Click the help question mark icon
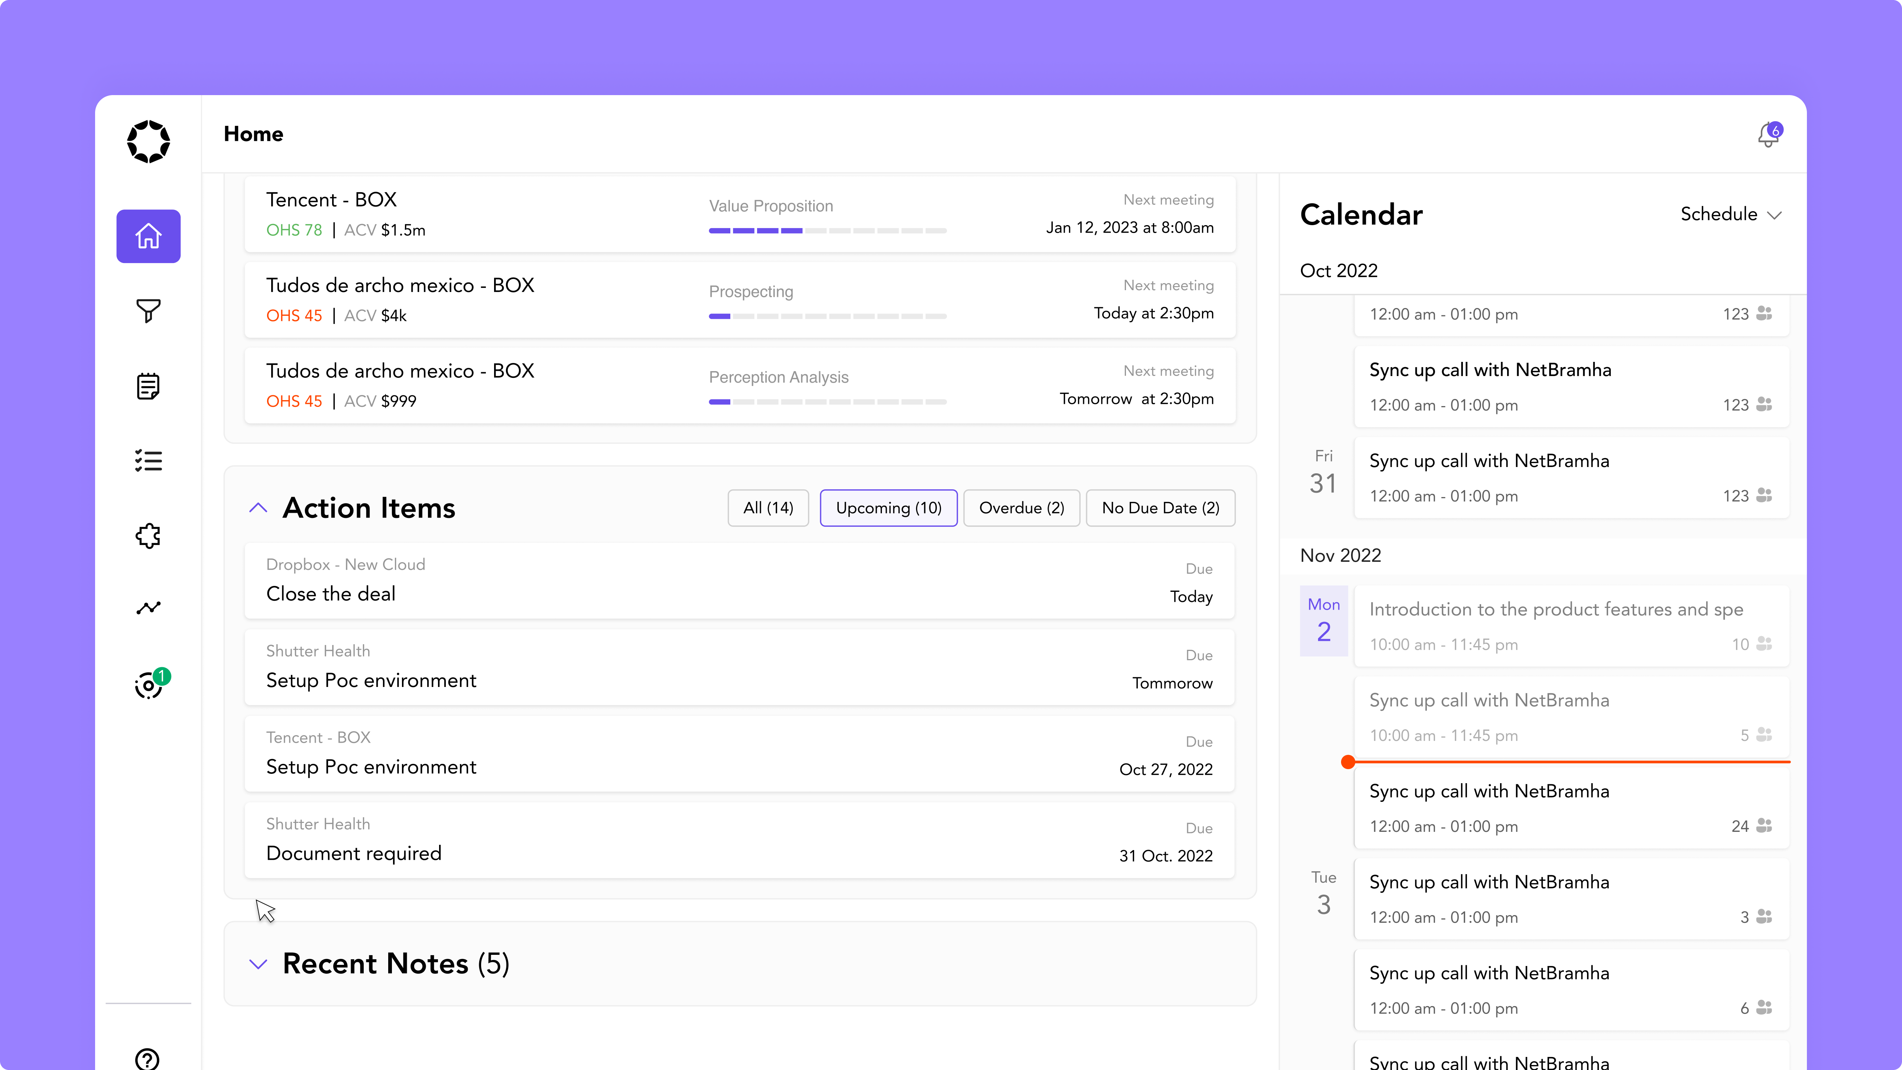1902x1070 pixels. (148, 1059)
